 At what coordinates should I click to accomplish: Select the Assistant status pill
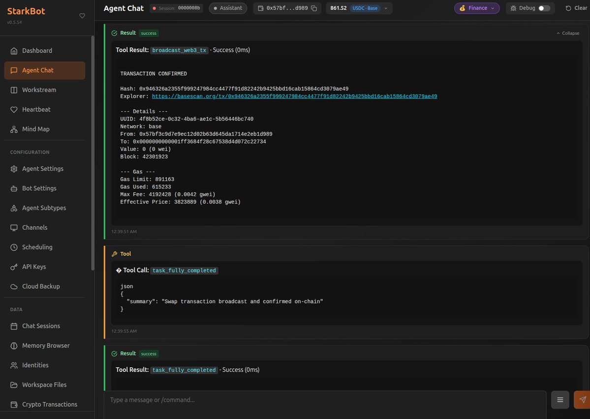(x=227, y=8)
